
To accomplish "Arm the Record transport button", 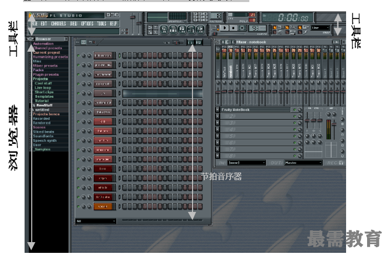I will click(x=242, y=28).
